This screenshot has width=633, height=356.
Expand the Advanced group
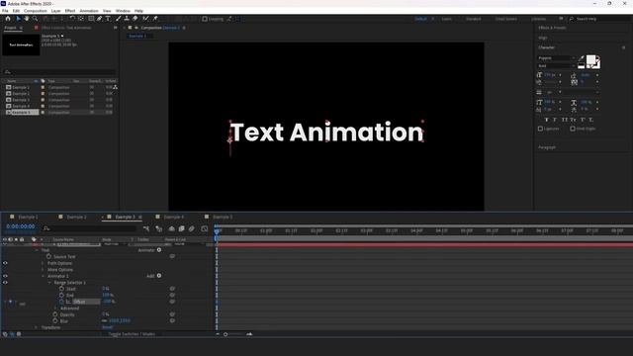point(56,308)
